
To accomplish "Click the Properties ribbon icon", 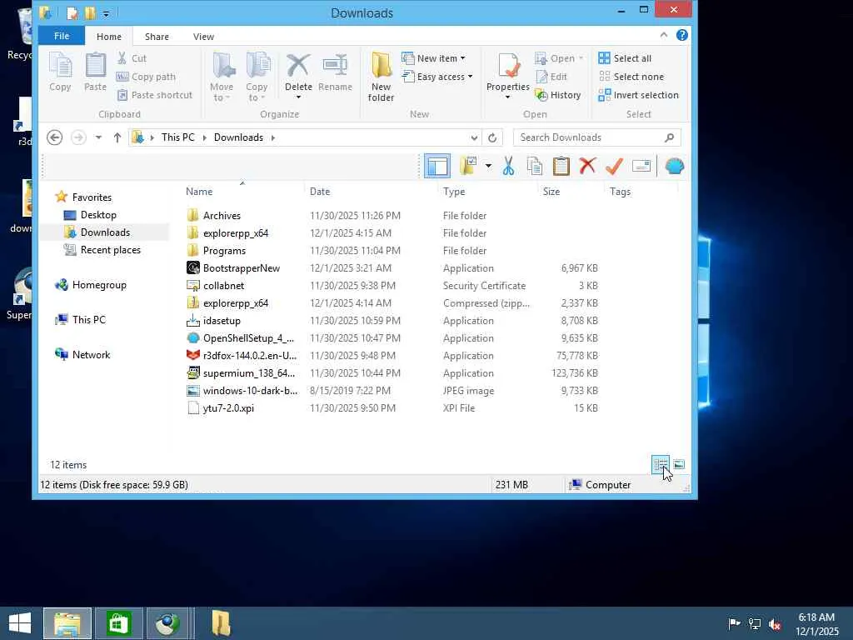I will [507, 67].
